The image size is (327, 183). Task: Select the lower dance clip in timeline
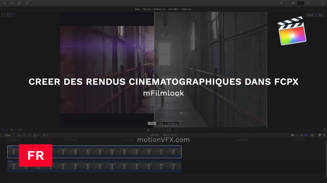coord(94,166)
